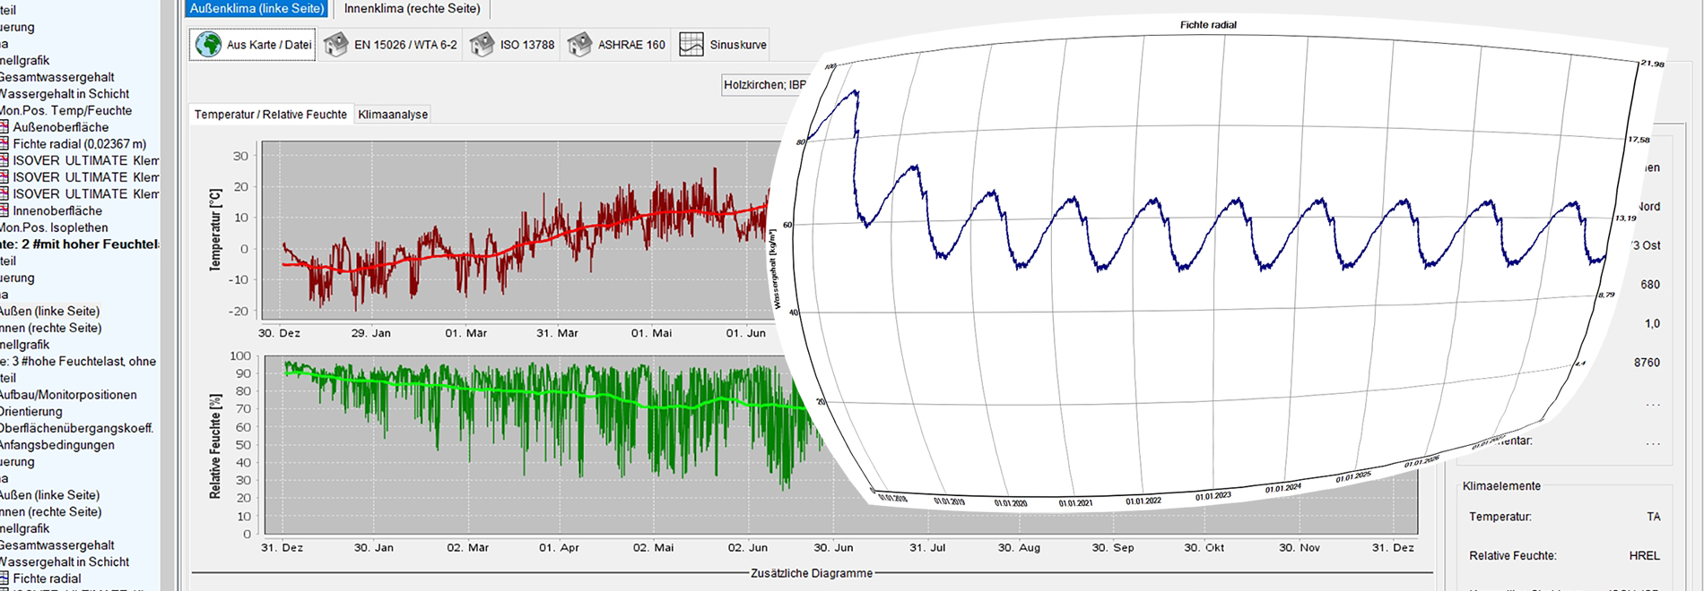Switch to the Außenklima (linke Seite) tab
This screenshot has width=1704, height=591.
click(257, 9)
